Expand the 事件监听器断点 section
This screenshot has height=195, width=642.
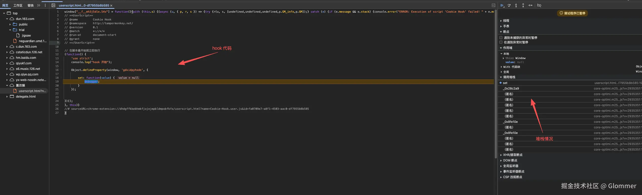(501, 172)
